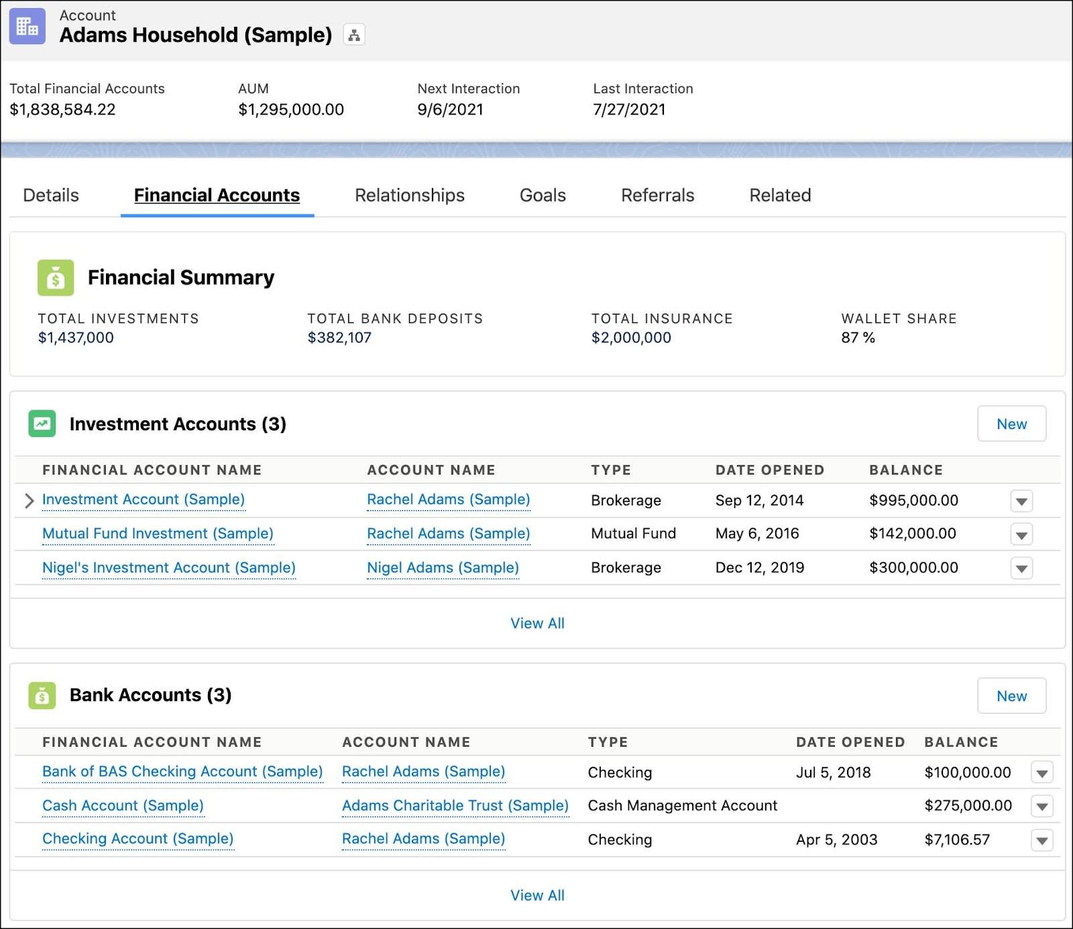Open the account hierarchy icon beside the name
Image resolution: width=1073 pixels, height=929 pixels.
353,33
